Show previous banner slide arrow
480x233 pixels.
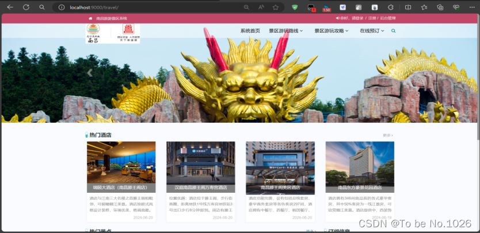click(x=90, y=73)
